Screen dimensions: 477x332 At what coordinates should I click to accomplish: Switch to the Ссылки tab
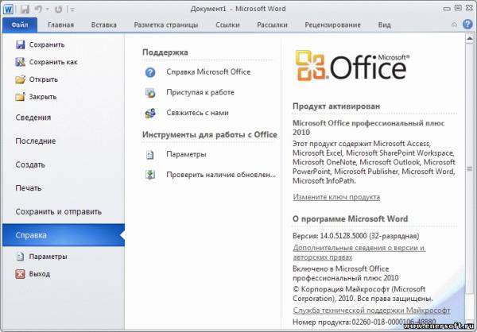coord(227,25)
